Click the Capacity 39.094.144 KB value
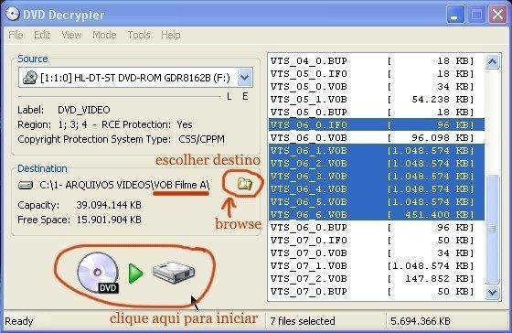Image resolution: width=512 pixels, height=333 pixels. [x=109, y=205]
